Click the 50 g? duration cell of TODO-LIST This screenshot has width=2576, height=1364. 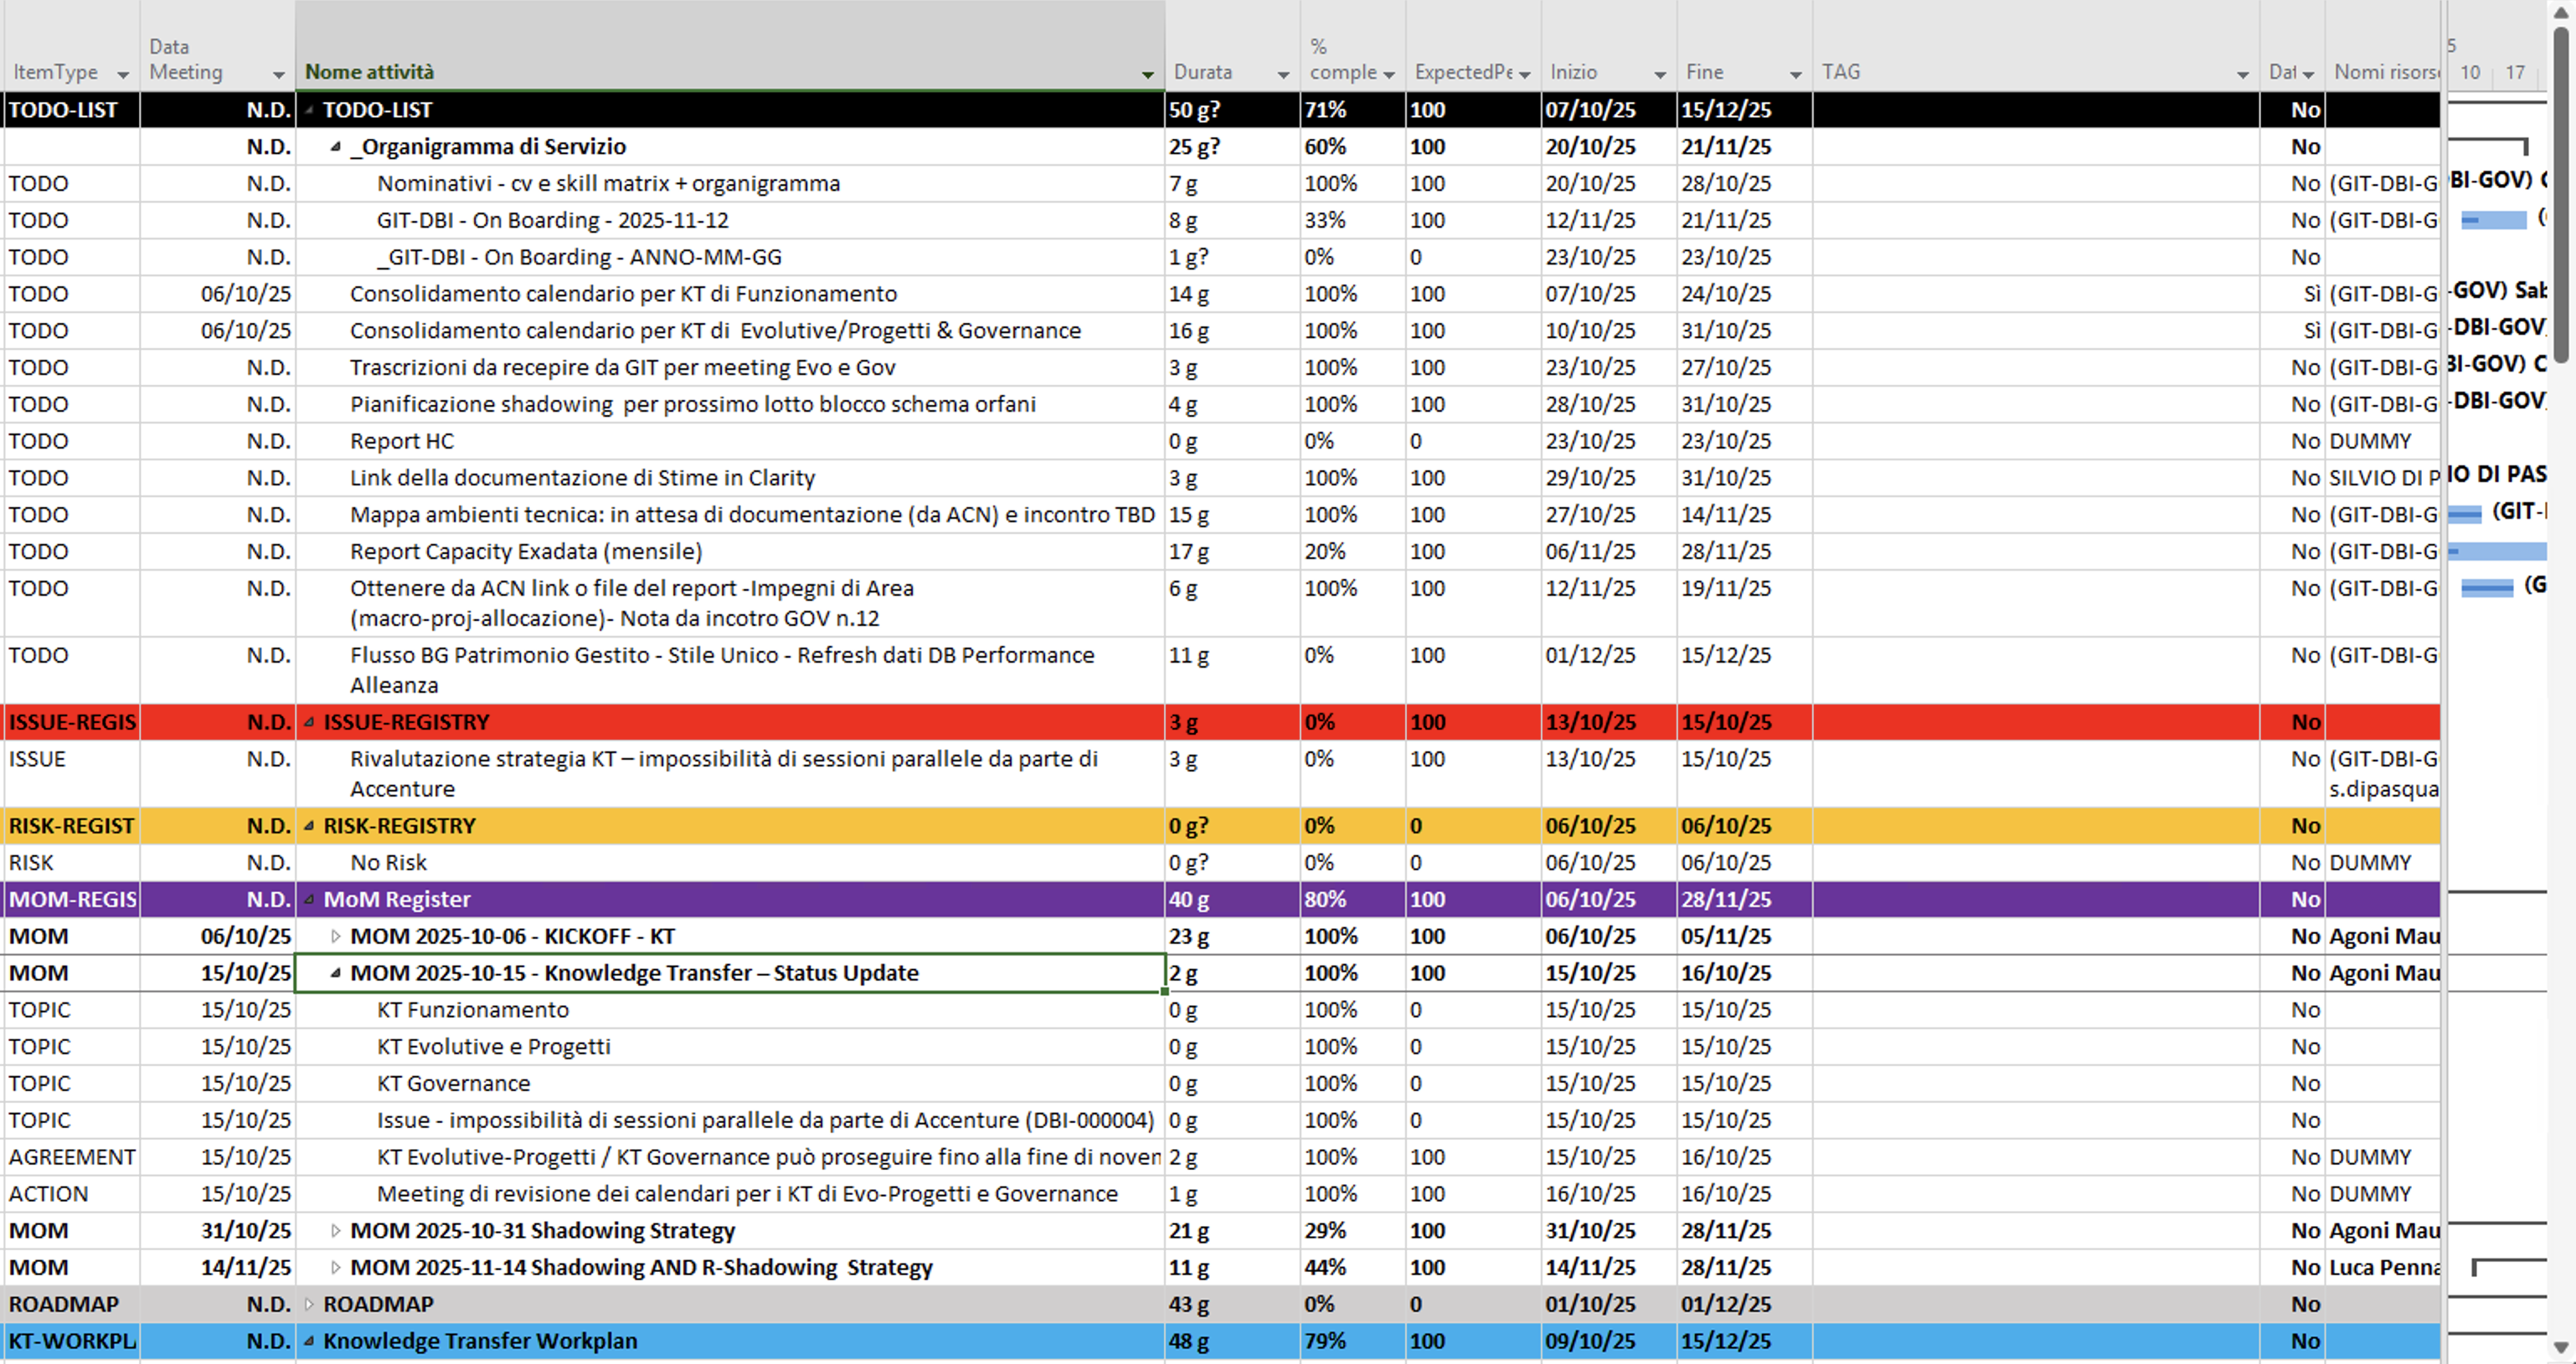tap(1231, 110)
